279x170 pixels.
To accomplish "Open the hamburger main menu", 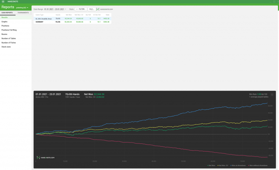I will click(x=3, y=1).
